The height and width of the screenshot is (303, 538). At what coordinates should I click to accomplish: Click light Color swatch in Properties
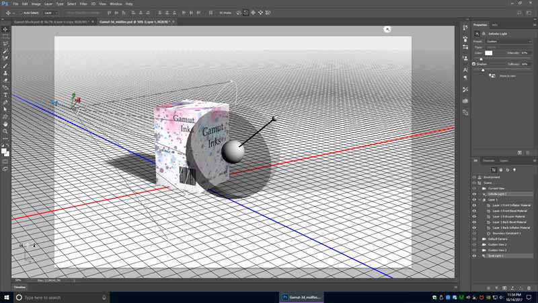pos(489,53)
